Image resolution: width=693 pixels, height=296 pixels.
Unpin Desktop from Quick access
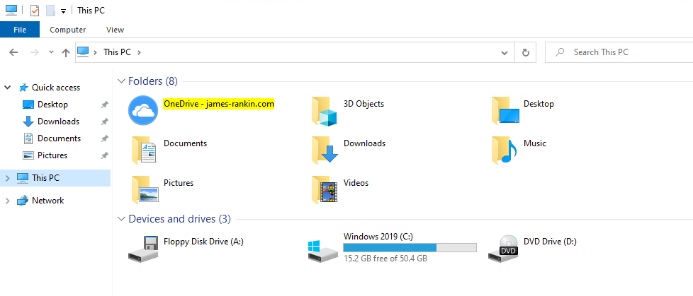104,105
